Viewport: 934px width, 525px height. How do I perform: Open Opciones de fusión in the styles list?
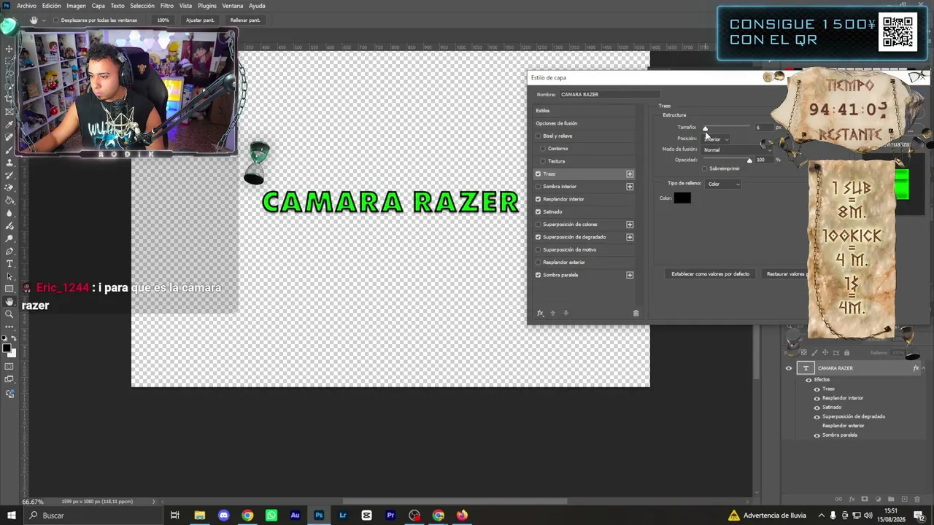click(x=557, y=123)
